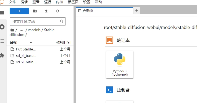
Task: Add a new tab with the plus button
Action: pos(137,10)
